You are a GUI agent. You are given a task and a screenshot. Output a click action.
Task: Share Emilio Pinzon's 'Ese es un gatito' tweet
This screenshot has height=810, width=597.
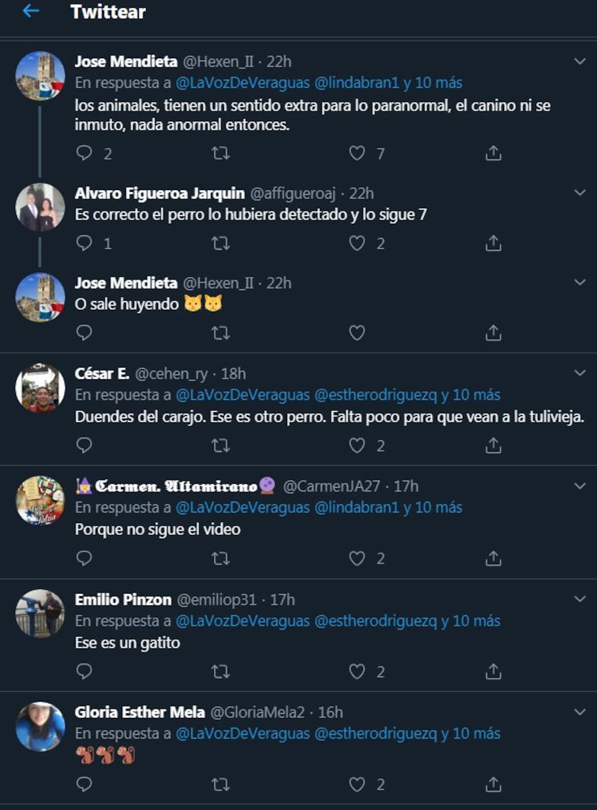pyautogui.click(x=493, y=672)
